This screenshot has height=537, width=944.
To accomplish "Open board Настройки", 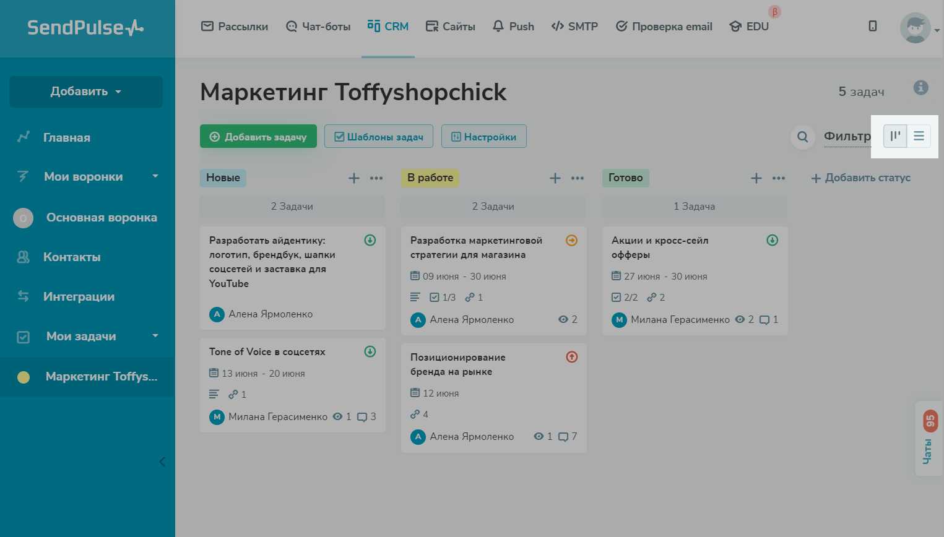I will (484, 137).
